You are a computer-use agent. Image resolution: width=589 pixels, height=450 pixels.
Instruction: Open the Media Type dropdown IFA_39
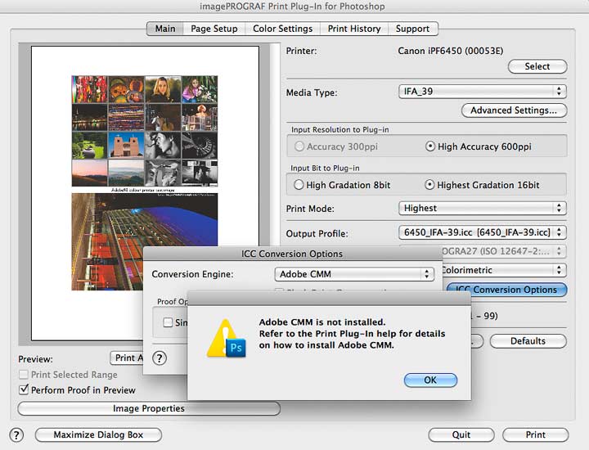point(483,92)
